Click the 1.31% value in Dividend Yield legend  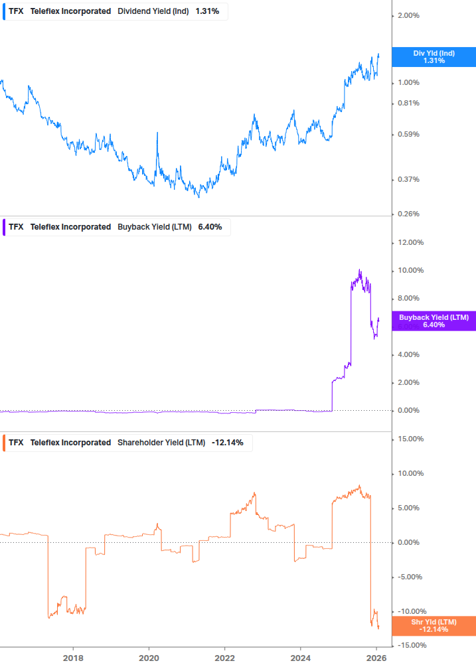207,11
